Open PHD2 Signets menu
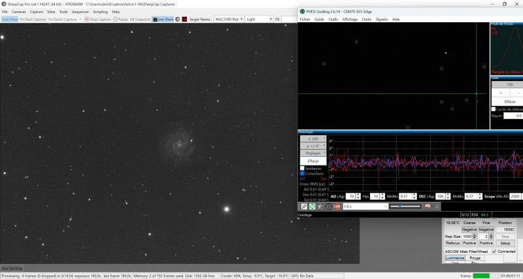523x279 pixels. pos(382,20)
